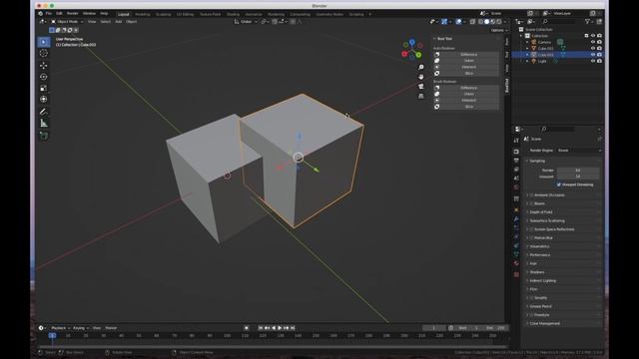Image resolution: width=639 pixels, height=359 pixels.
Task: Select the Move tool
Action: 44,65
